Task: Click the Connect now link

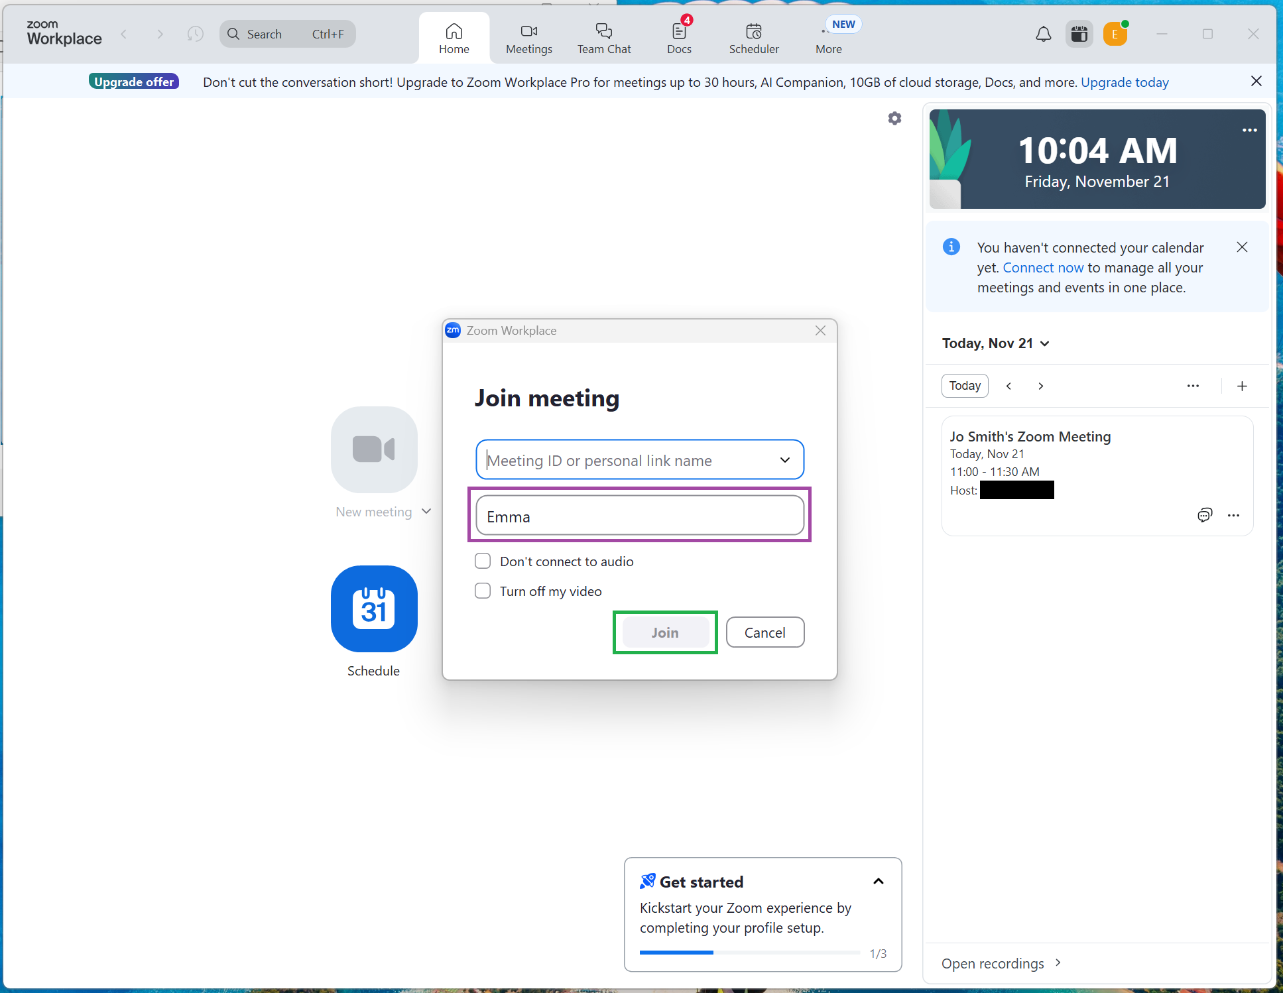Action: [1043, 268]
